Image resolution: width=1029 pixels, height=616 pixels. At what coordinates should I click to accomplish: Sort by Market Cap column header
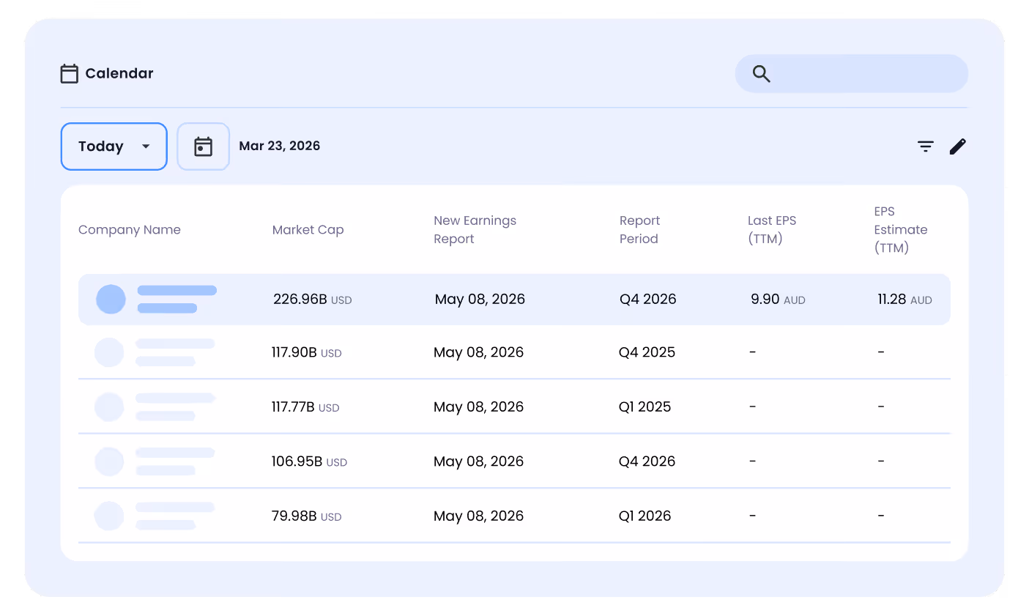click(x=308, y=229)
